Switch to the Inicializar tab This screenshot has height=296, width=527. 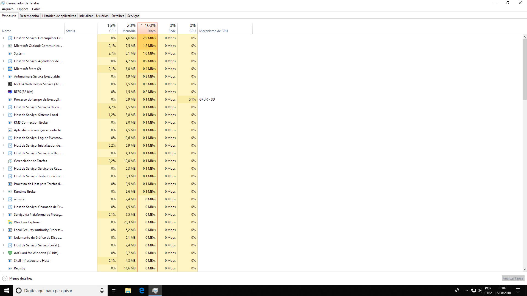pyautogui.click(x=86, y=16)
